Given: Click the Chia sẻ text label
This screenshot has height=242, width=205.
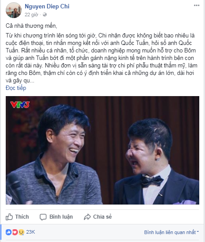Looking at the screenshot, I should click(x=102, y=217).
